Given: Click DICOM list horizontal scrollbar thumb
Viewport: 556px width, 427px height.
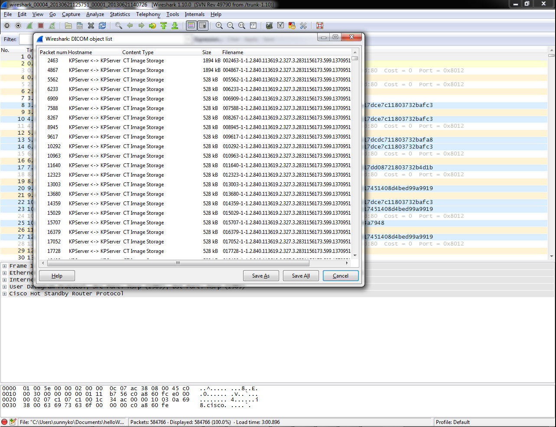Looking at the screenshot, I should tap(178, 263).
